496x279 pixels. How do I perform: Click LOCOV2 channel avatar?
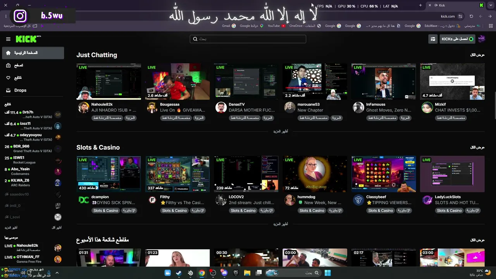click(x=221, y=200)
